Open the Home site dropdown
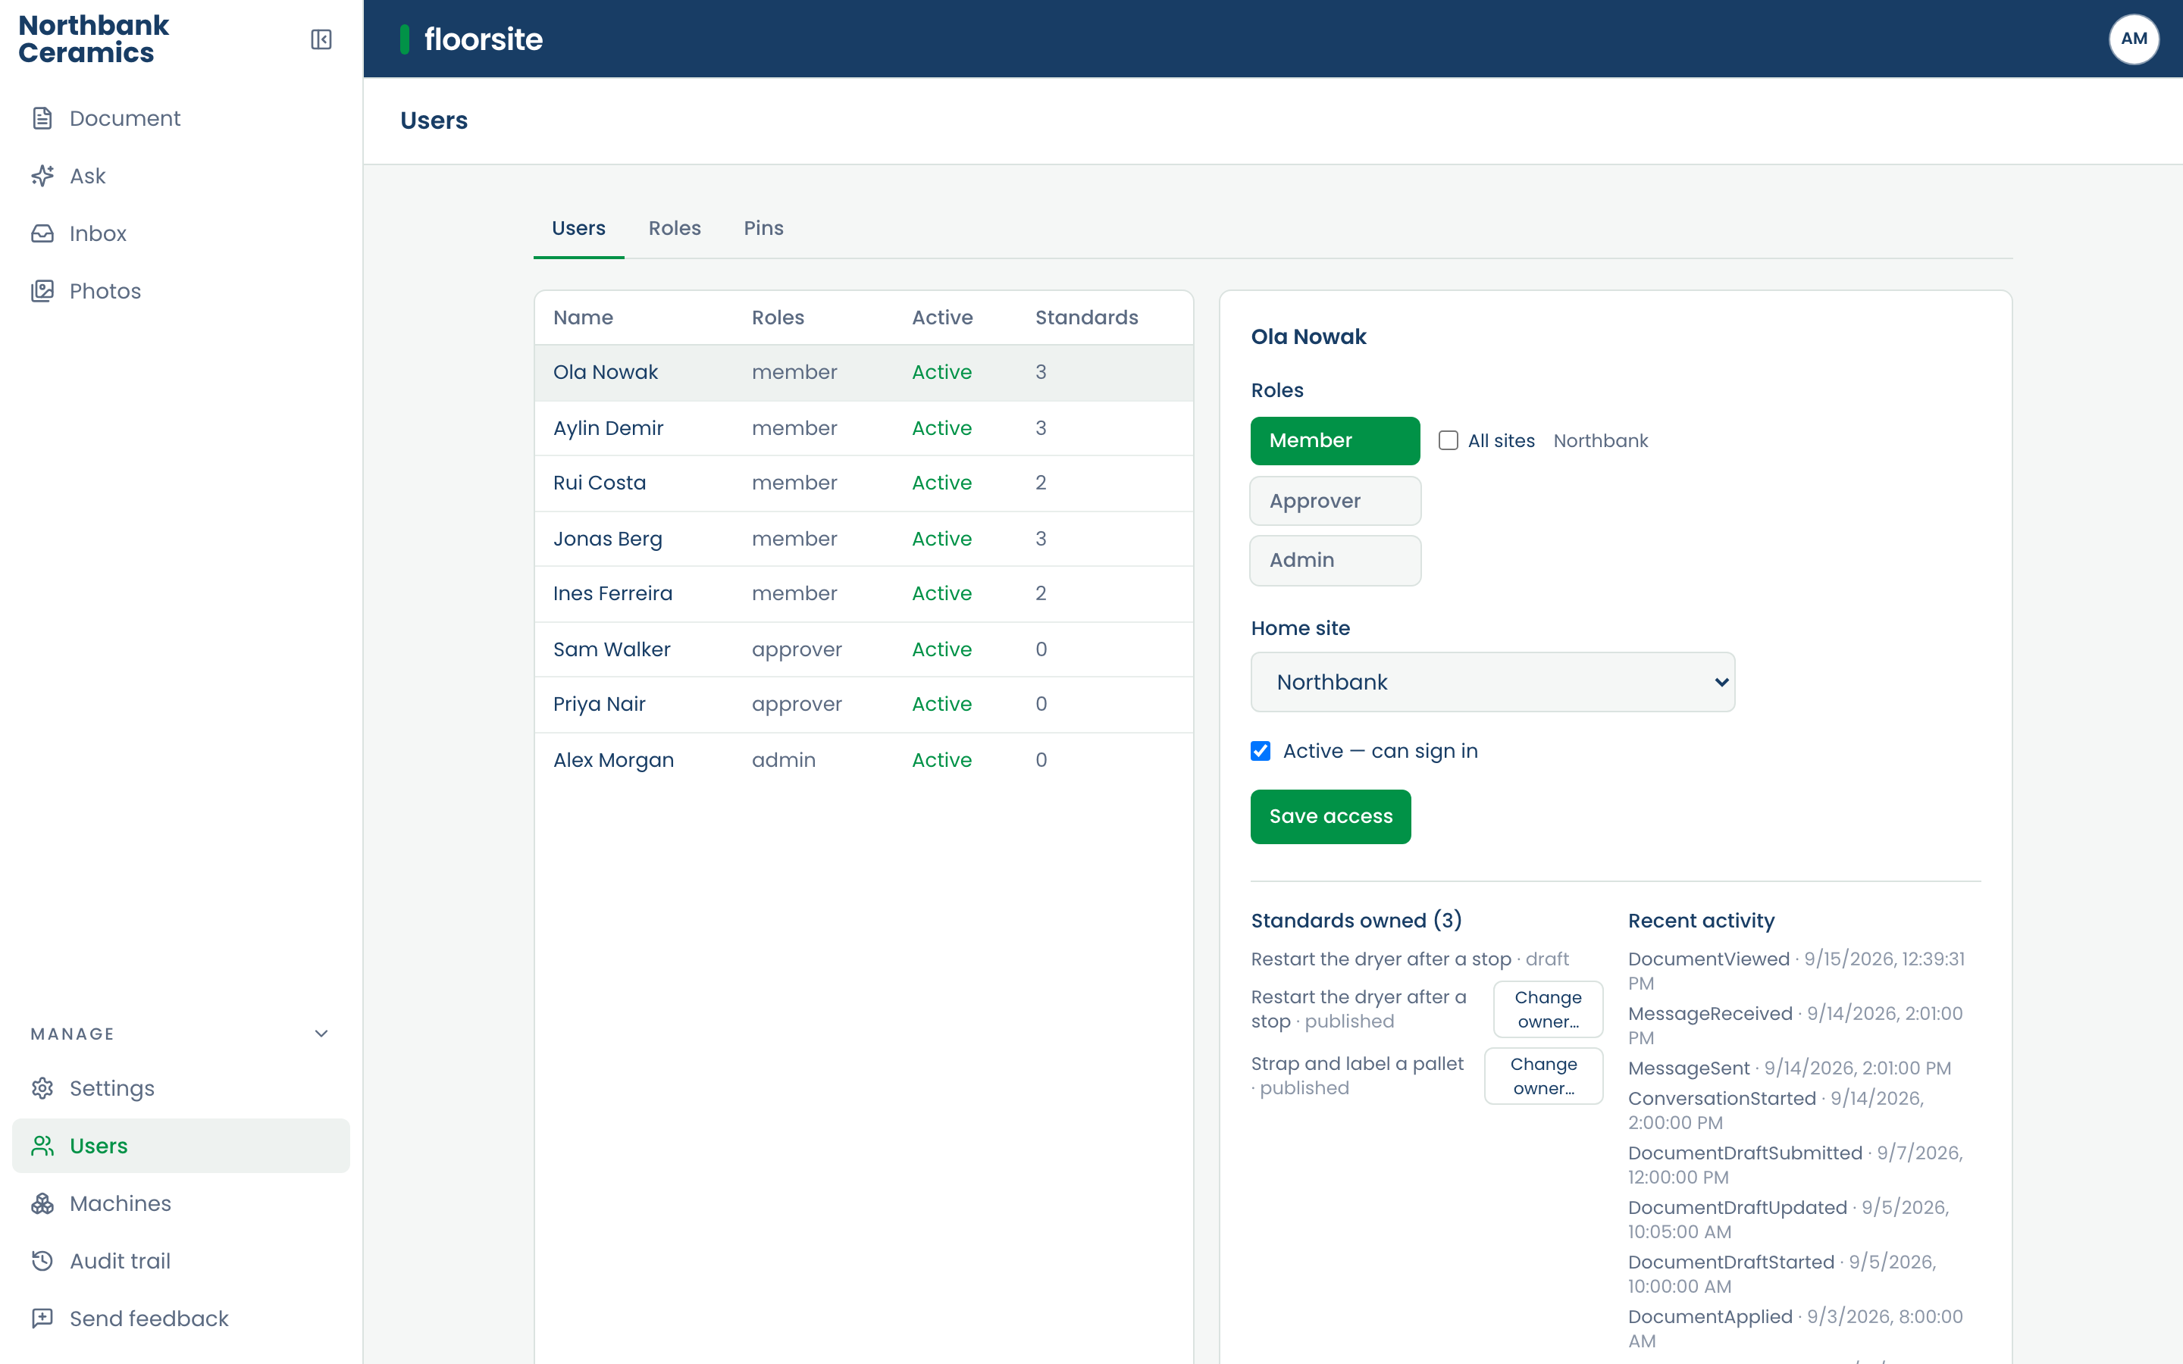 (1492, 682)
